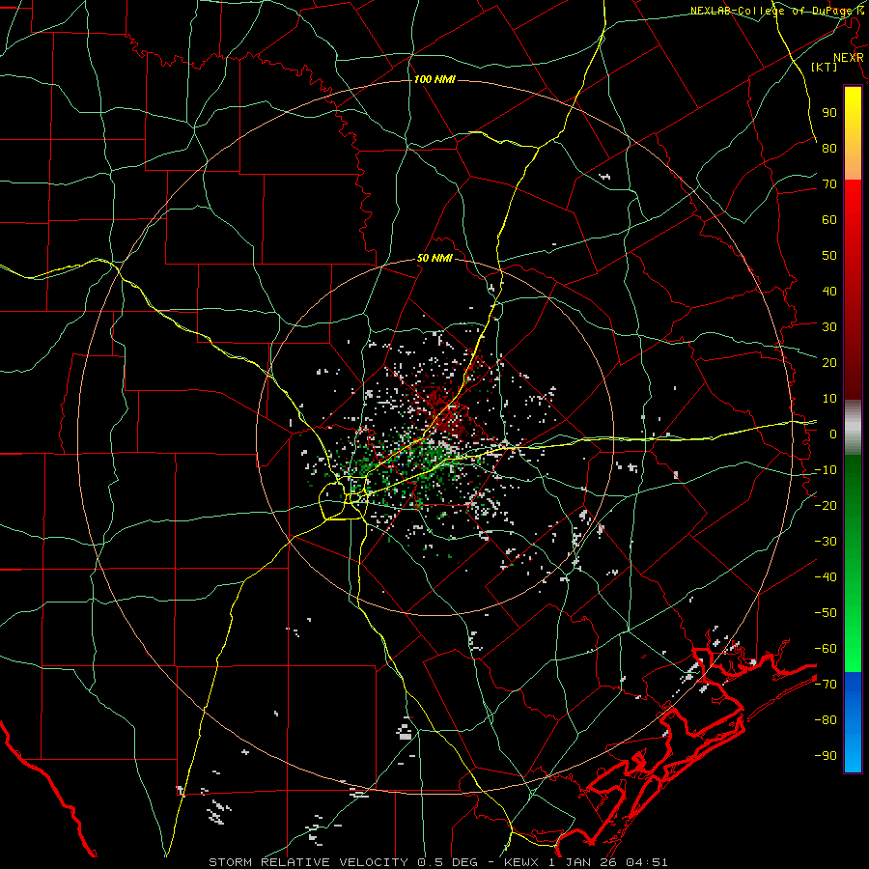Click the 70 value on velocity scale
The width and height of the screenshot is (869, 869).
tap(829, 184)
